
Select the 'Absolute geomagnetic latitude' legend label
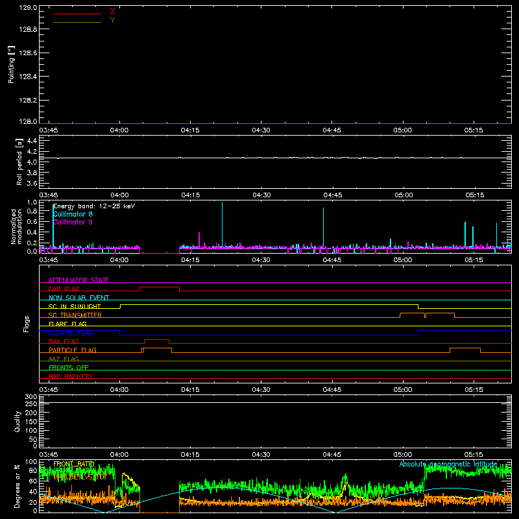tap(448, 464)
